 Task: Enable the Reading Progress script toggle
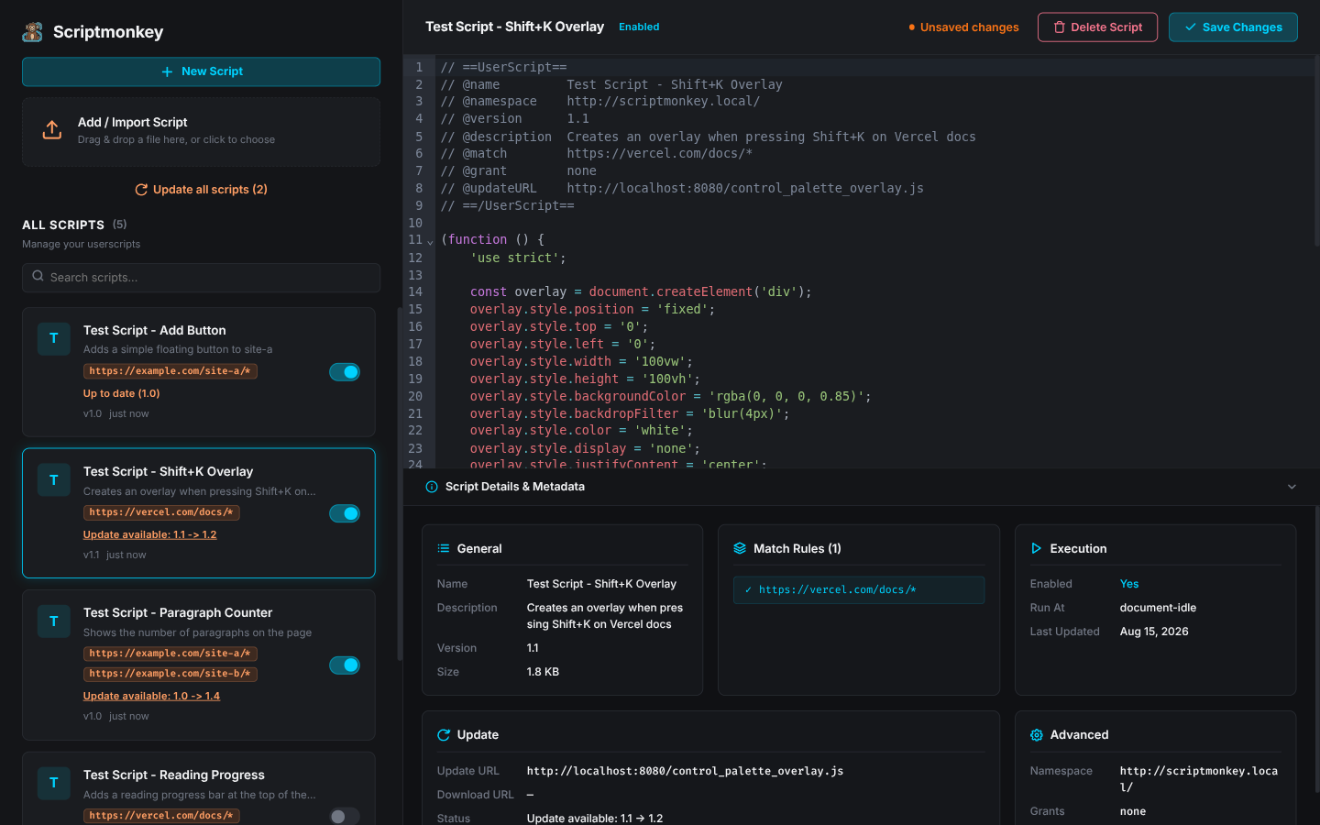click(x=345, y=816)
